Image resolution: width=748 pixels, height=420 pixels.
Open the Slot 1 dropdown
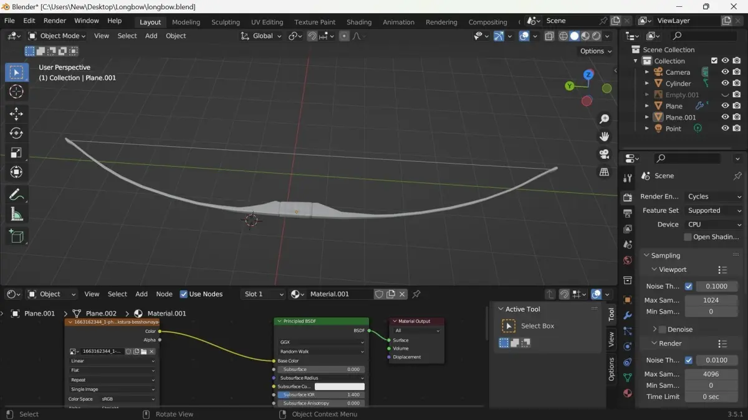click(263, 294)
